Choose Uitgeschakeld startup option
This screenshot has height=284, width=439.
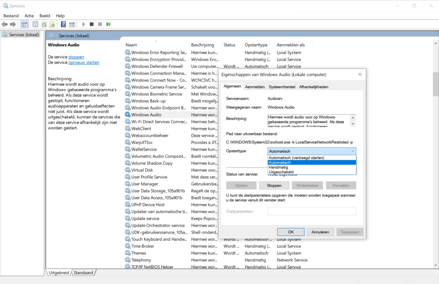312,172
